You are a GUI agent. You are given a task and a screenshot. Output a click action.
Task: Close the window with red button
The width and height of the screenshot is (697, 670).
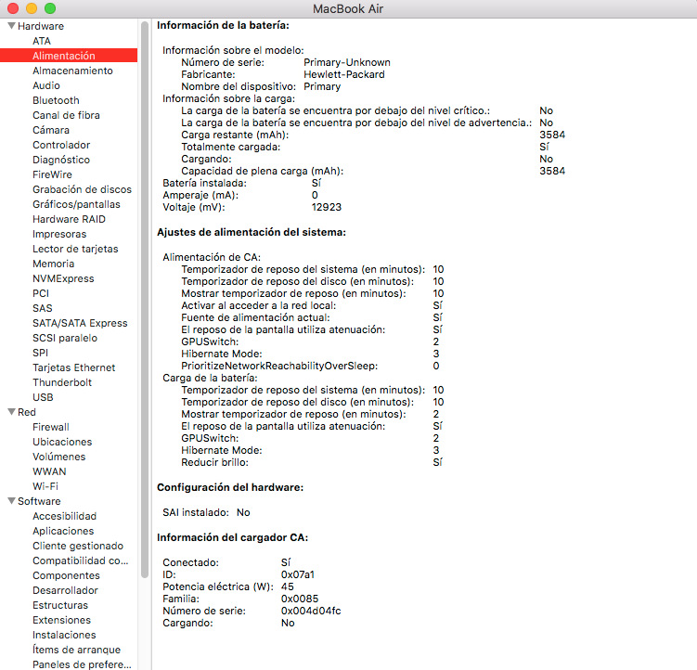point(13,8)
